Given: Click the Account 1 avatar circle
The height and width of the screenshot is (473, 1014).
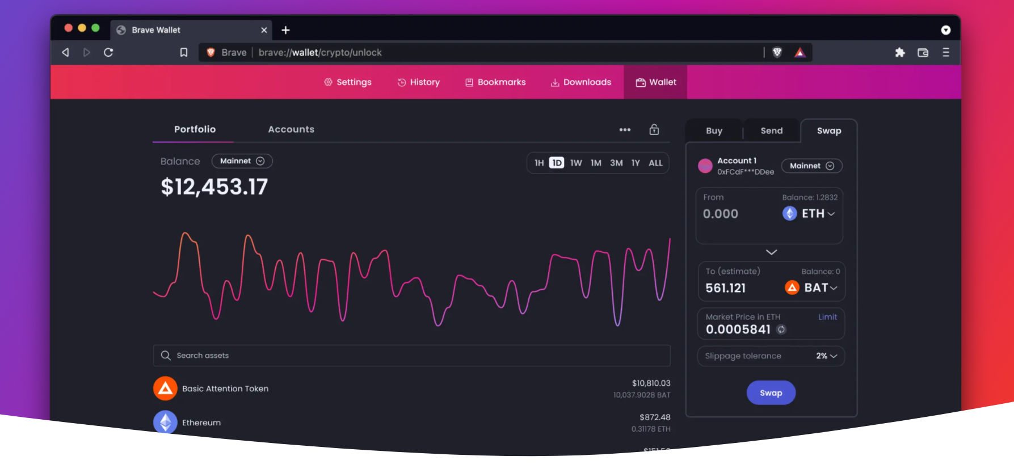Looking at the screenshot, I should click(x=705, y=166).
